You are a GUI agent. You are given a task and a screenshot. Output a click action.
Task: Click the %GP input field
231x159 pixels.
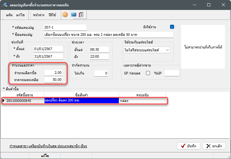click(172, 73)
